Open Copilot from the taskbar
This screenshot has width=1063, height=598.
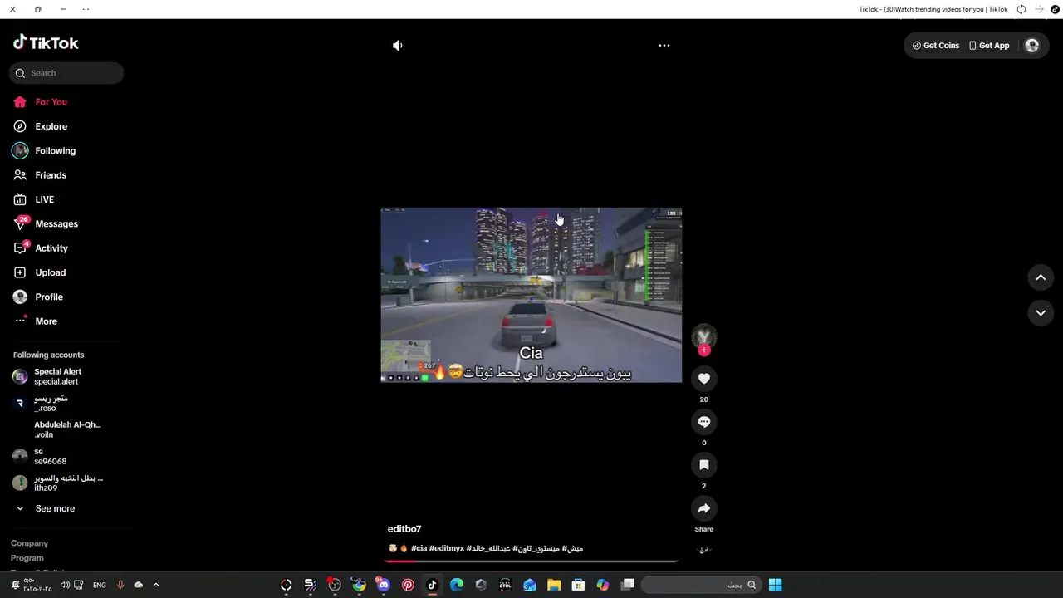pyautogui.click(x=603, y=585)
